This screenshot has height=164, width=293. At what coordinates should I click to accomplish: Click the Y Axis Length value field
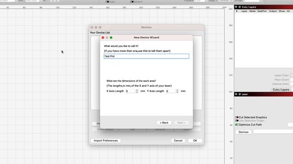pos(171,91)
